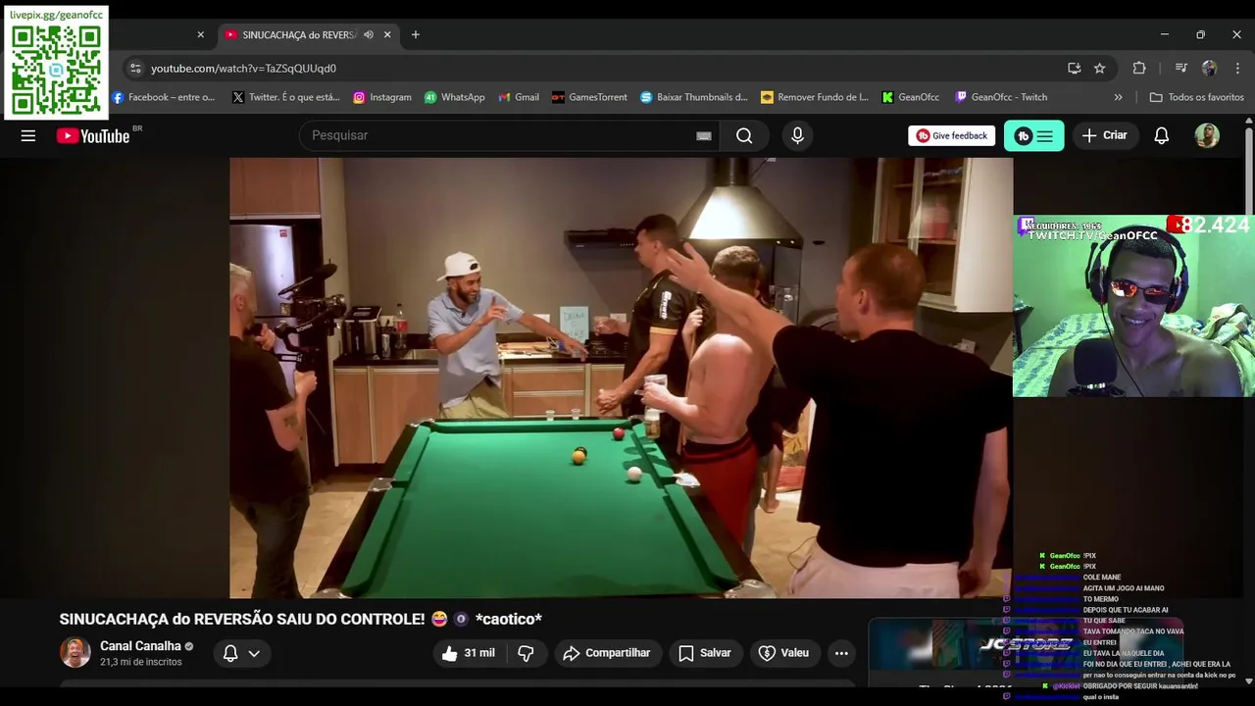Open a new browser tab with plus

pos(416,34)
